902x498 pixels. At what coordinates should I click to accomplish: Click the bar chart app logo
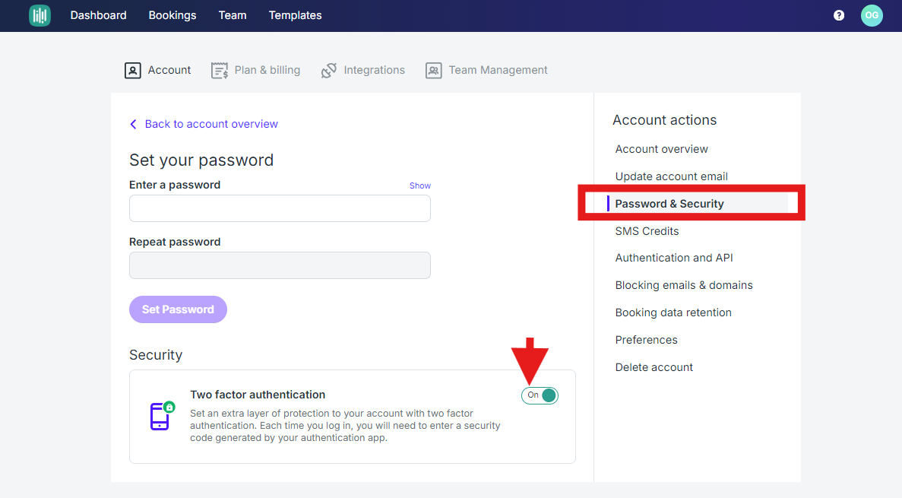pos(40,15)
